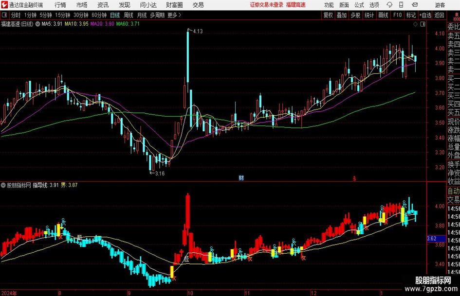Click the 界: 3.87 indicator value
460x296 pixels.
click(x=69, y=185)
